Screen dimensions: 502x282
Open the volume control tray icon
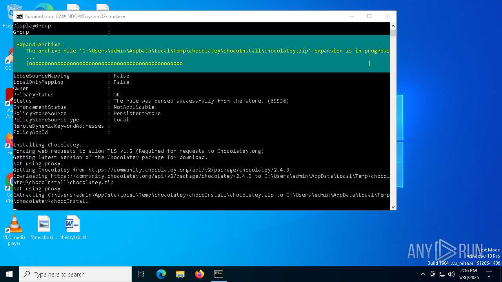click(x=451, y=274)
